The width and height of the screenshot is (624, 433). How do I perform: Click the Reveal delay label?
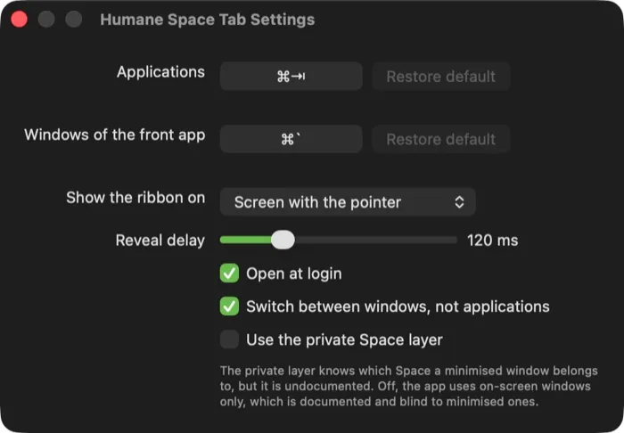(x=160, y=241)
